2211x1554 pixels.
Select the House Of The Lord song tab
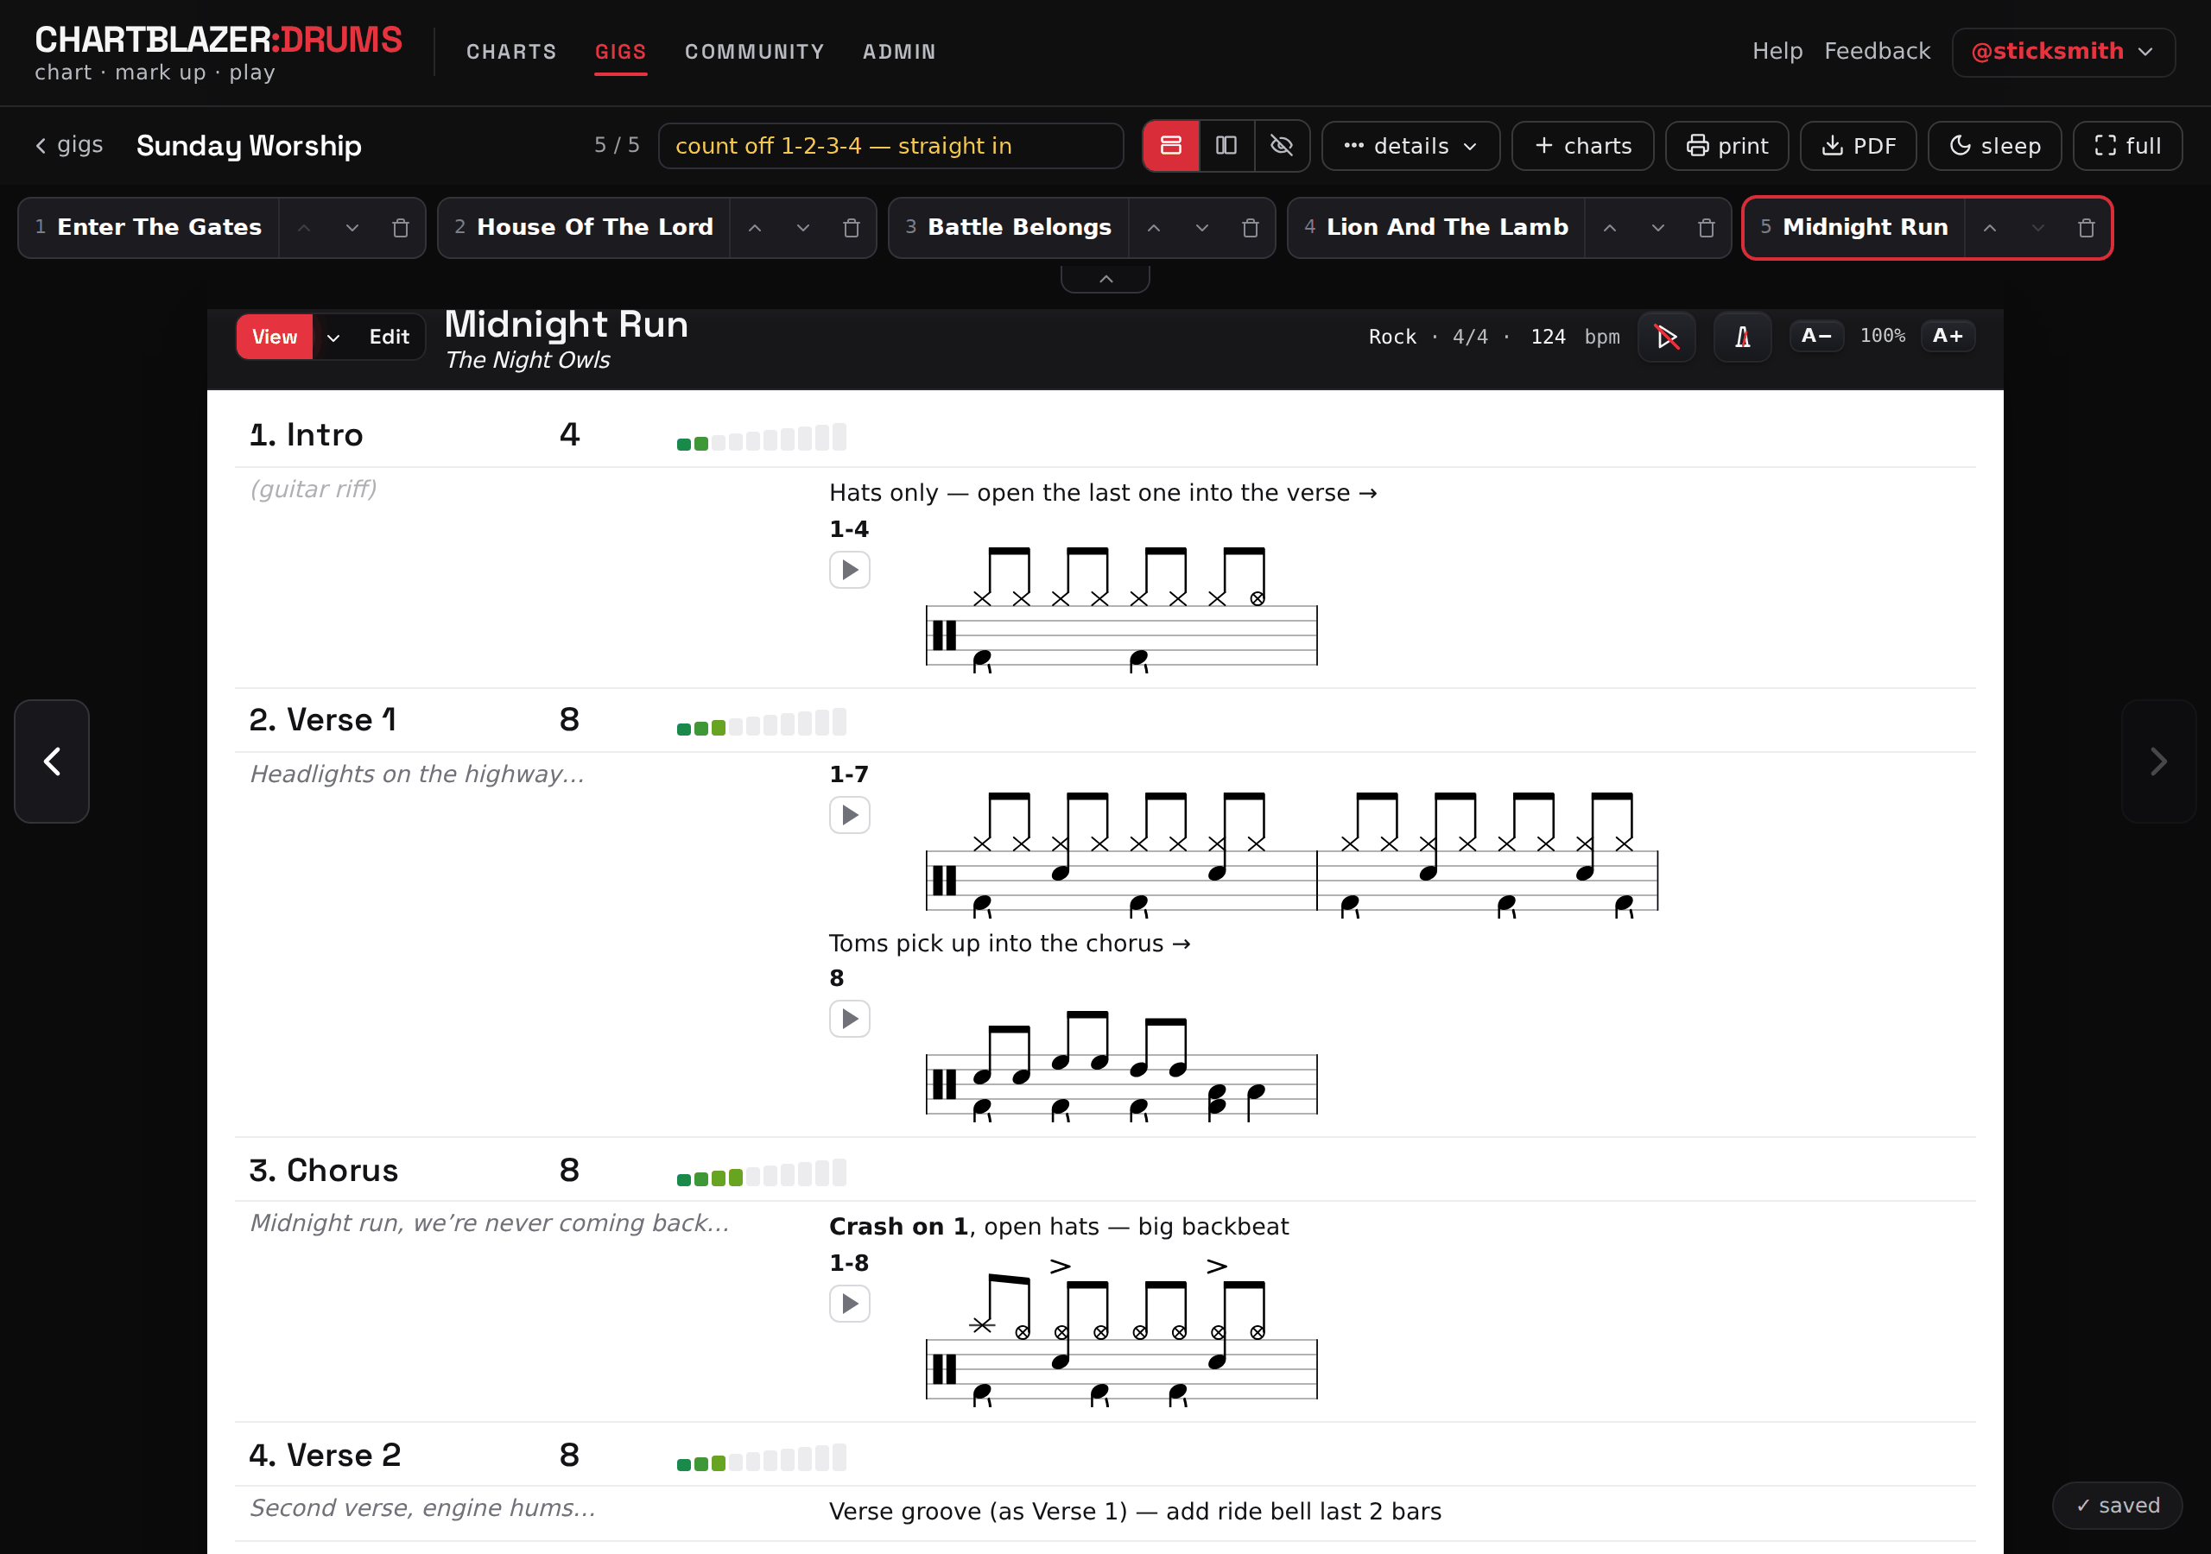(x=594, y=227)
